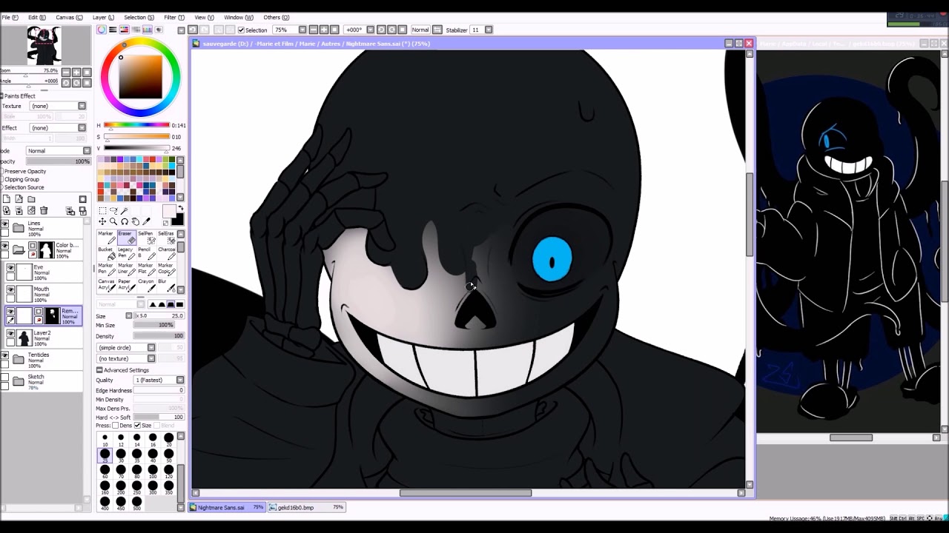Switch to the gekd16b0.bmp document tab

308,507
